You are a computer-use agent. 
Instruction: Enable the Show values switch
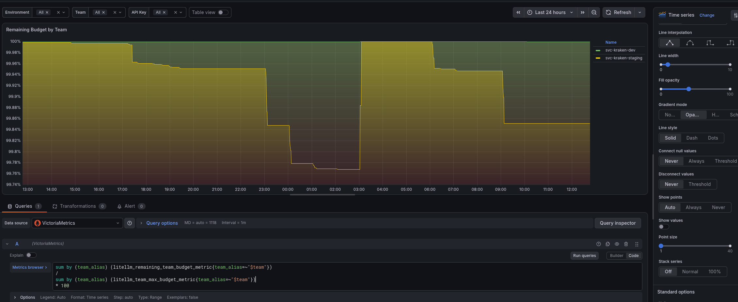664,227
